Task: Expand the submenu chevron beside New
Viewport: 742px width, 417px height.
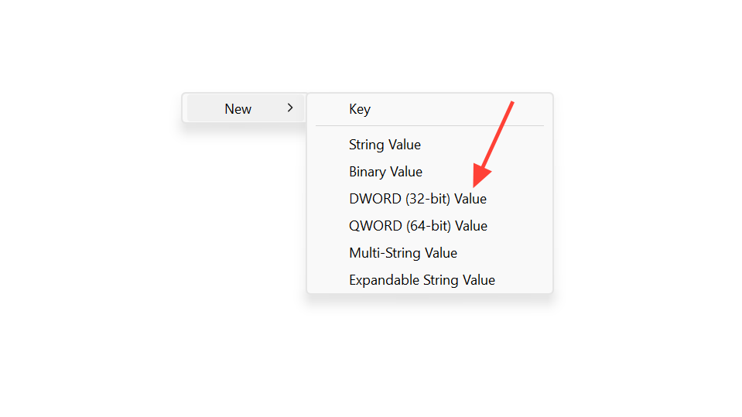Action: pos(290,108)
